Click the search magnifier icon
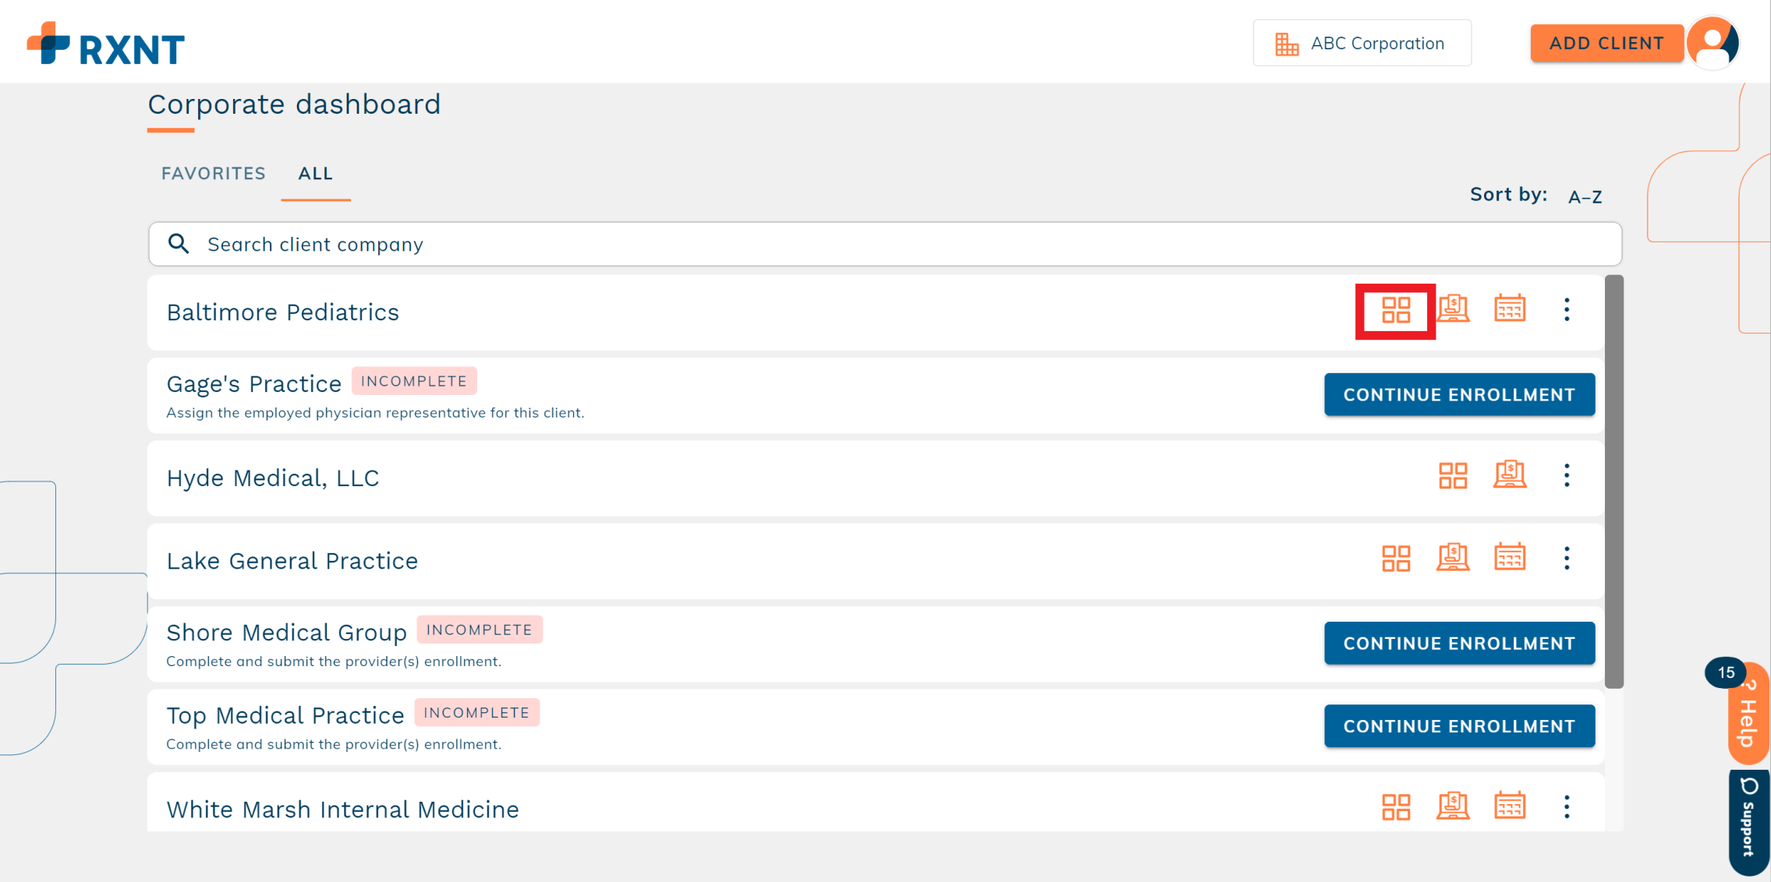 pos(179,244)
